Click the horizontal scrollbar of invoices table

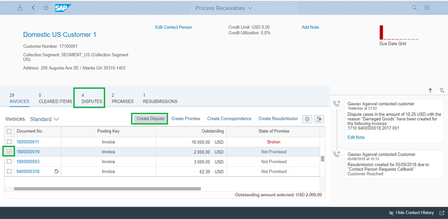(107, 189)
